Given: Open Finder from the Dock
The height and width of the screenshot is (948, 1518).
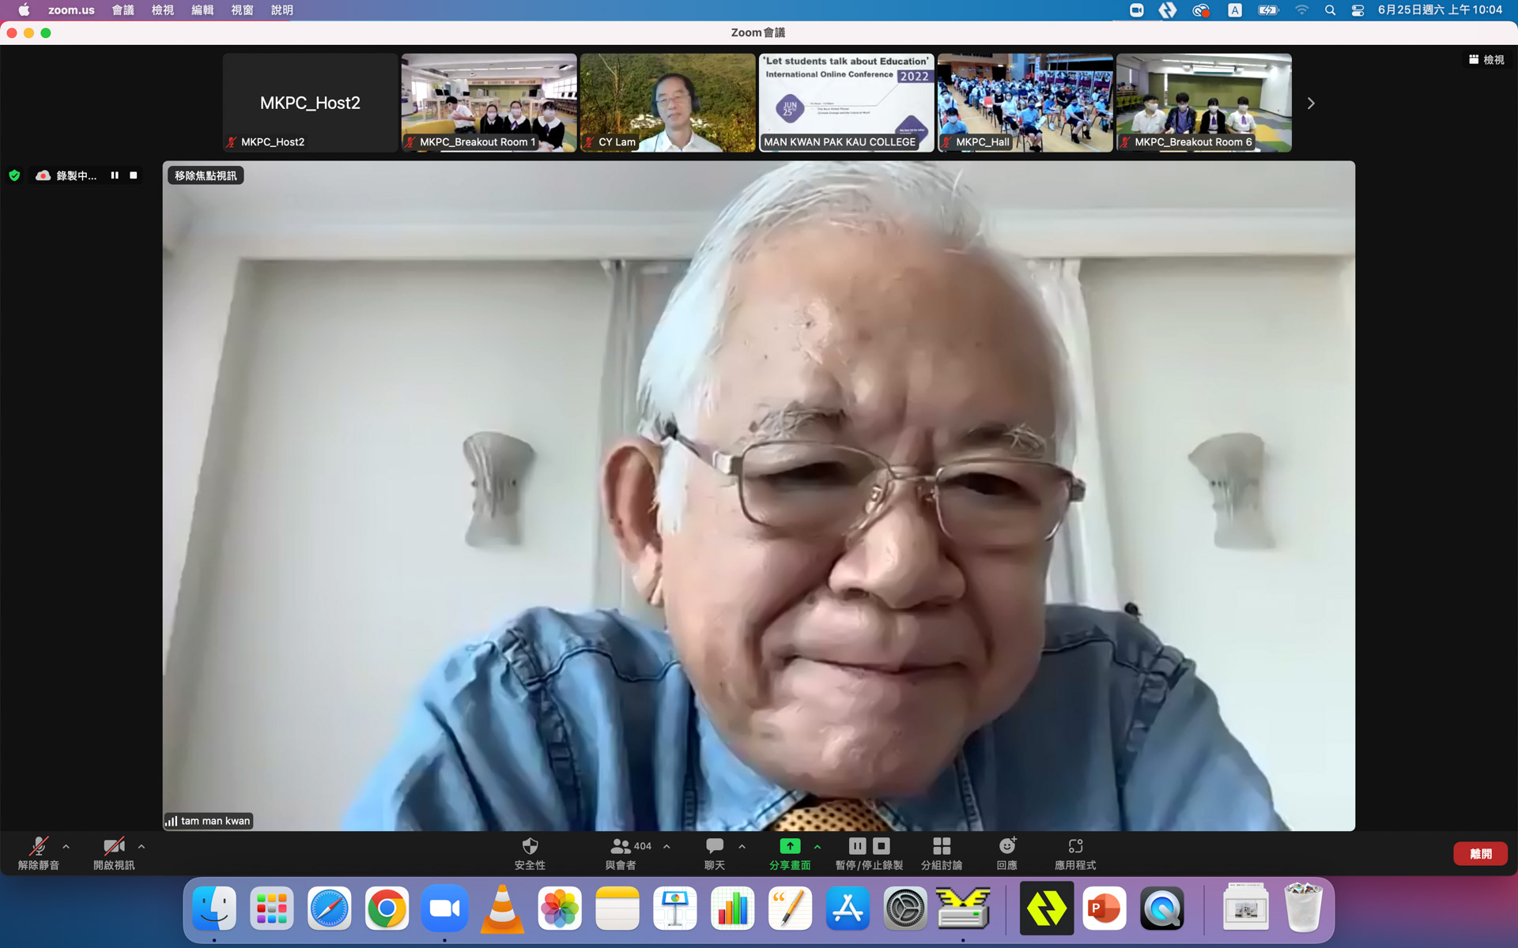Looking at the screenshot, I should pyautogui.click(x=214, y=908).
